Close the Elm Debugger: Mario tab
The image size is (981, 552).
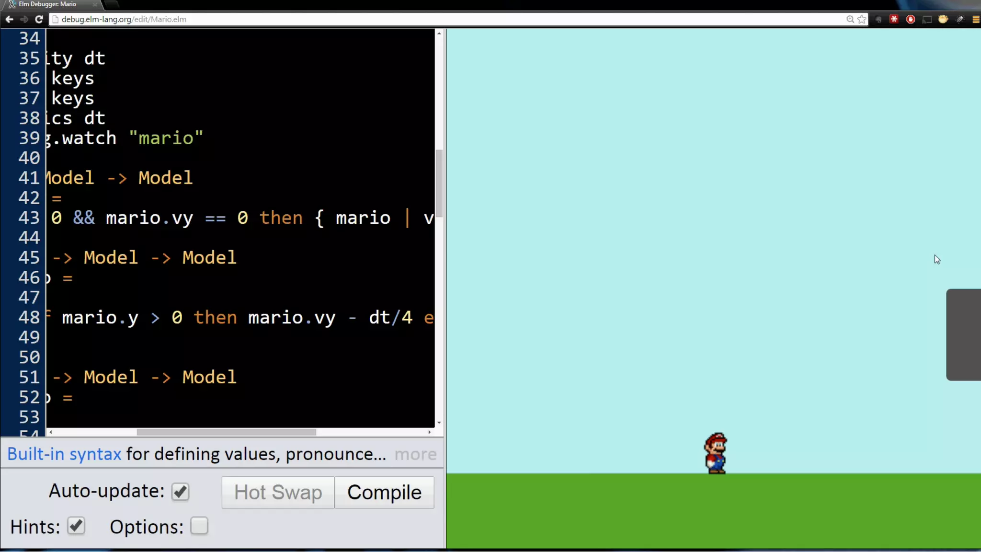point(94,4)
